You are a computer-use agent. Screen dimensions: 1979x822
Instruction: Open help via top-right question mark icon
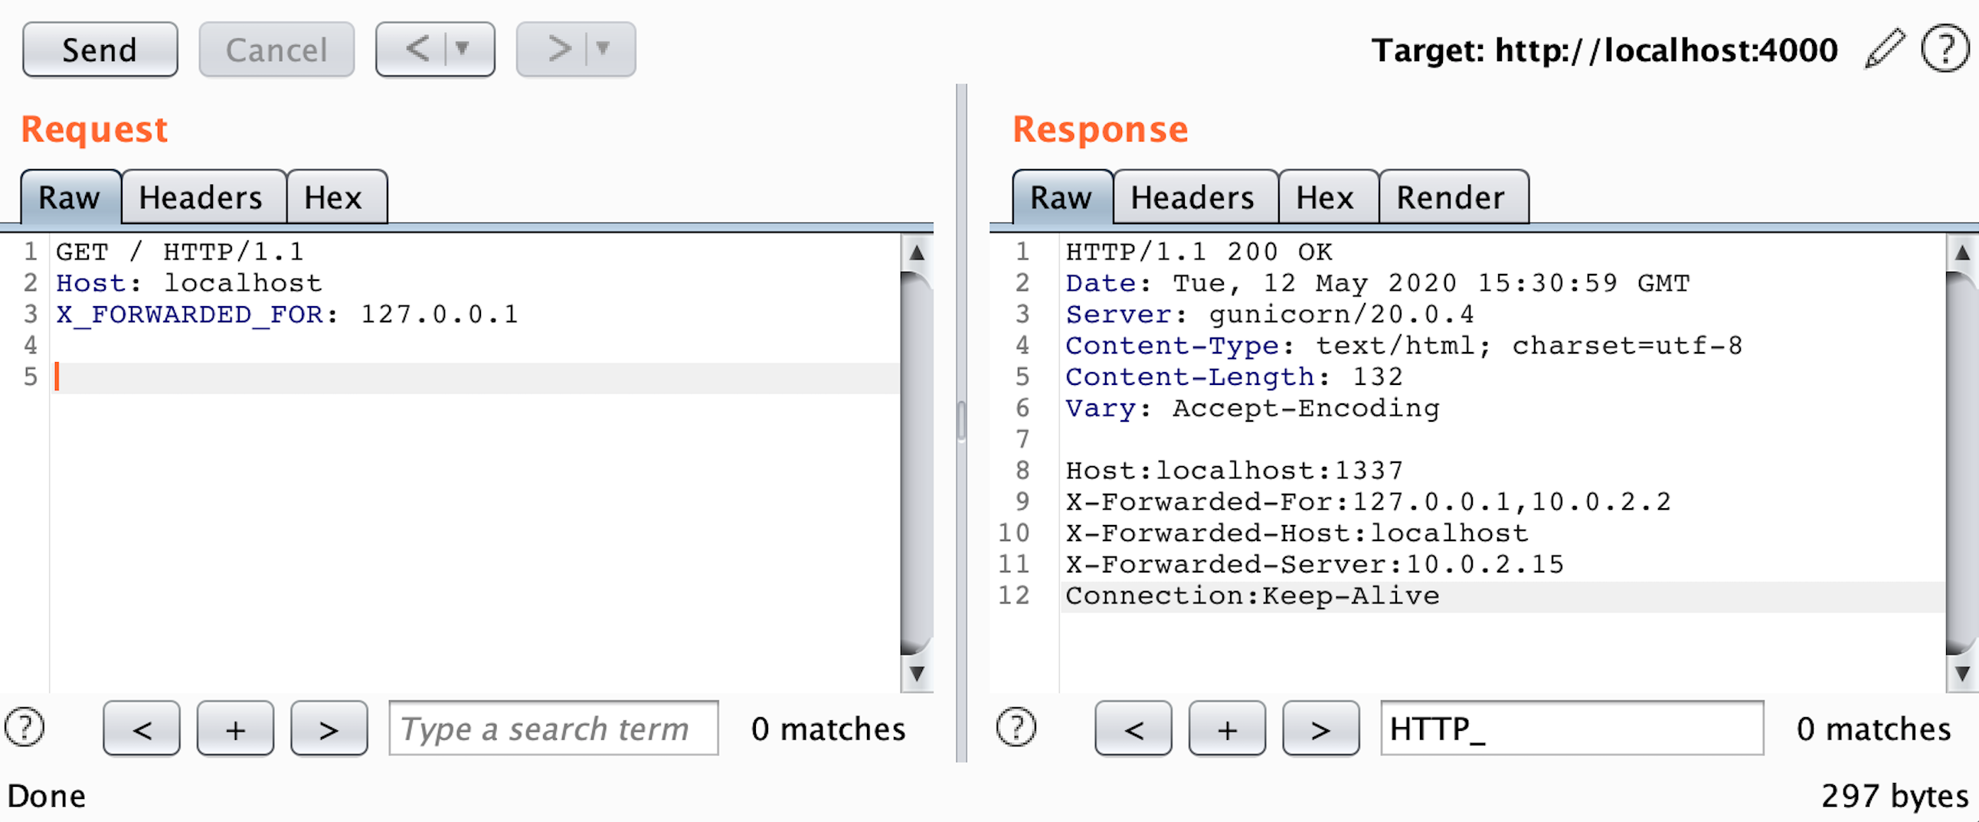[1945, 49]
